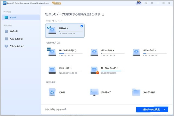Select the フォルダー選択 folder icon
This screenshot has height=116, width=174.
136,92
